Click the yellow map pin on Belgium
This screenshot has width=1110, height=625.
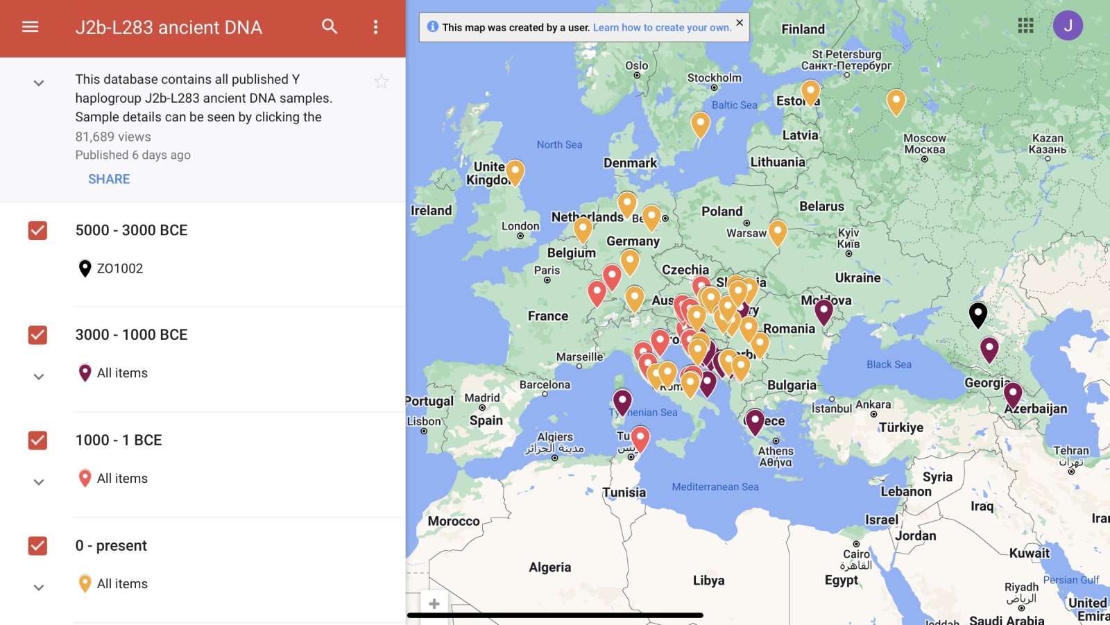point(583,230)
